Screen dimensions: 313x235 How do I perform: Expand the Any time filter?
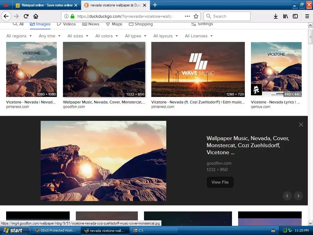point(50,36)
